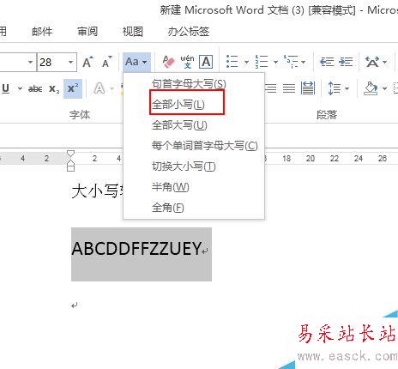Toggle abc Strikethrough formatting
The height and width of the screenshot is (369, 398).
click(x=35, y=89)
